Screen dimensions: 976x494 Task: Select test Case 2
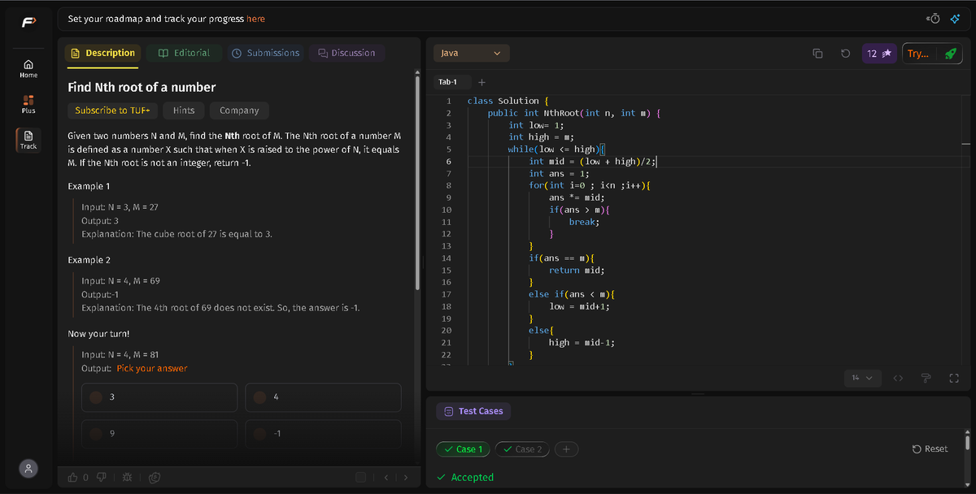point(523,448)
